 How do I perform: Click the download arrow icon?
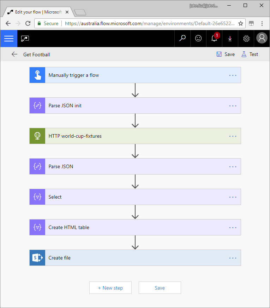coord(230,39)
